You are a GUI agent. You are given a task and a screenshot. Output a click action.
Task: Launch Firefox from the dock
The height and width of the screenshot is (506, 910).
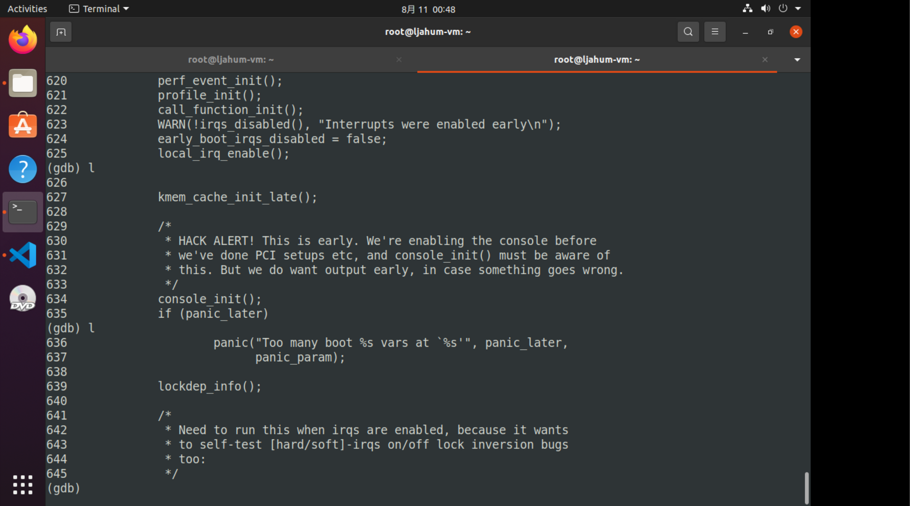point(23,40)
